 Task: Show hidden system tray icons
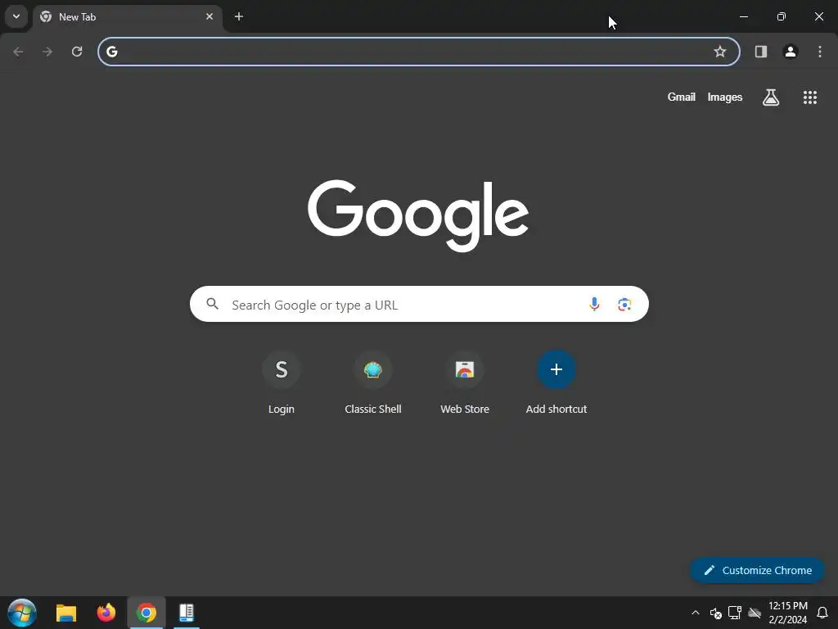click(696, 613)
